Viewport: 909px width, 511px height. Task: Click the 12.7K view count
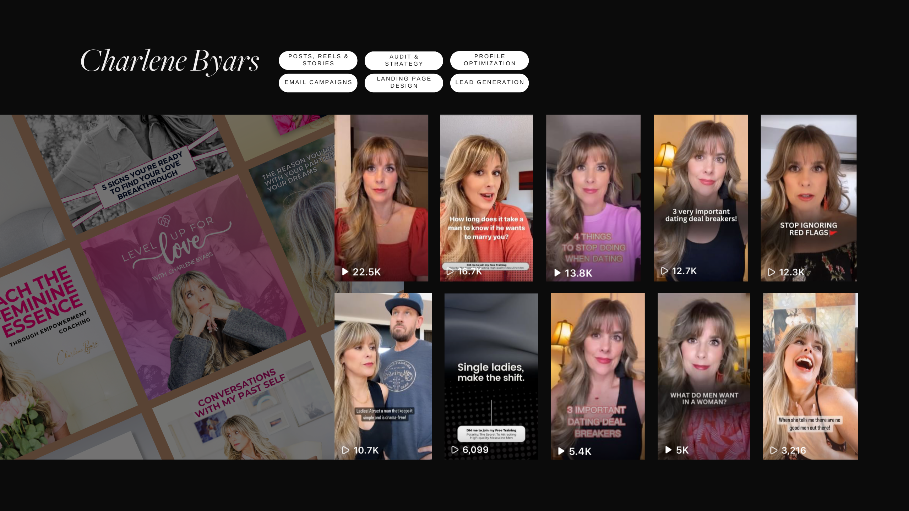pos(684,271)
